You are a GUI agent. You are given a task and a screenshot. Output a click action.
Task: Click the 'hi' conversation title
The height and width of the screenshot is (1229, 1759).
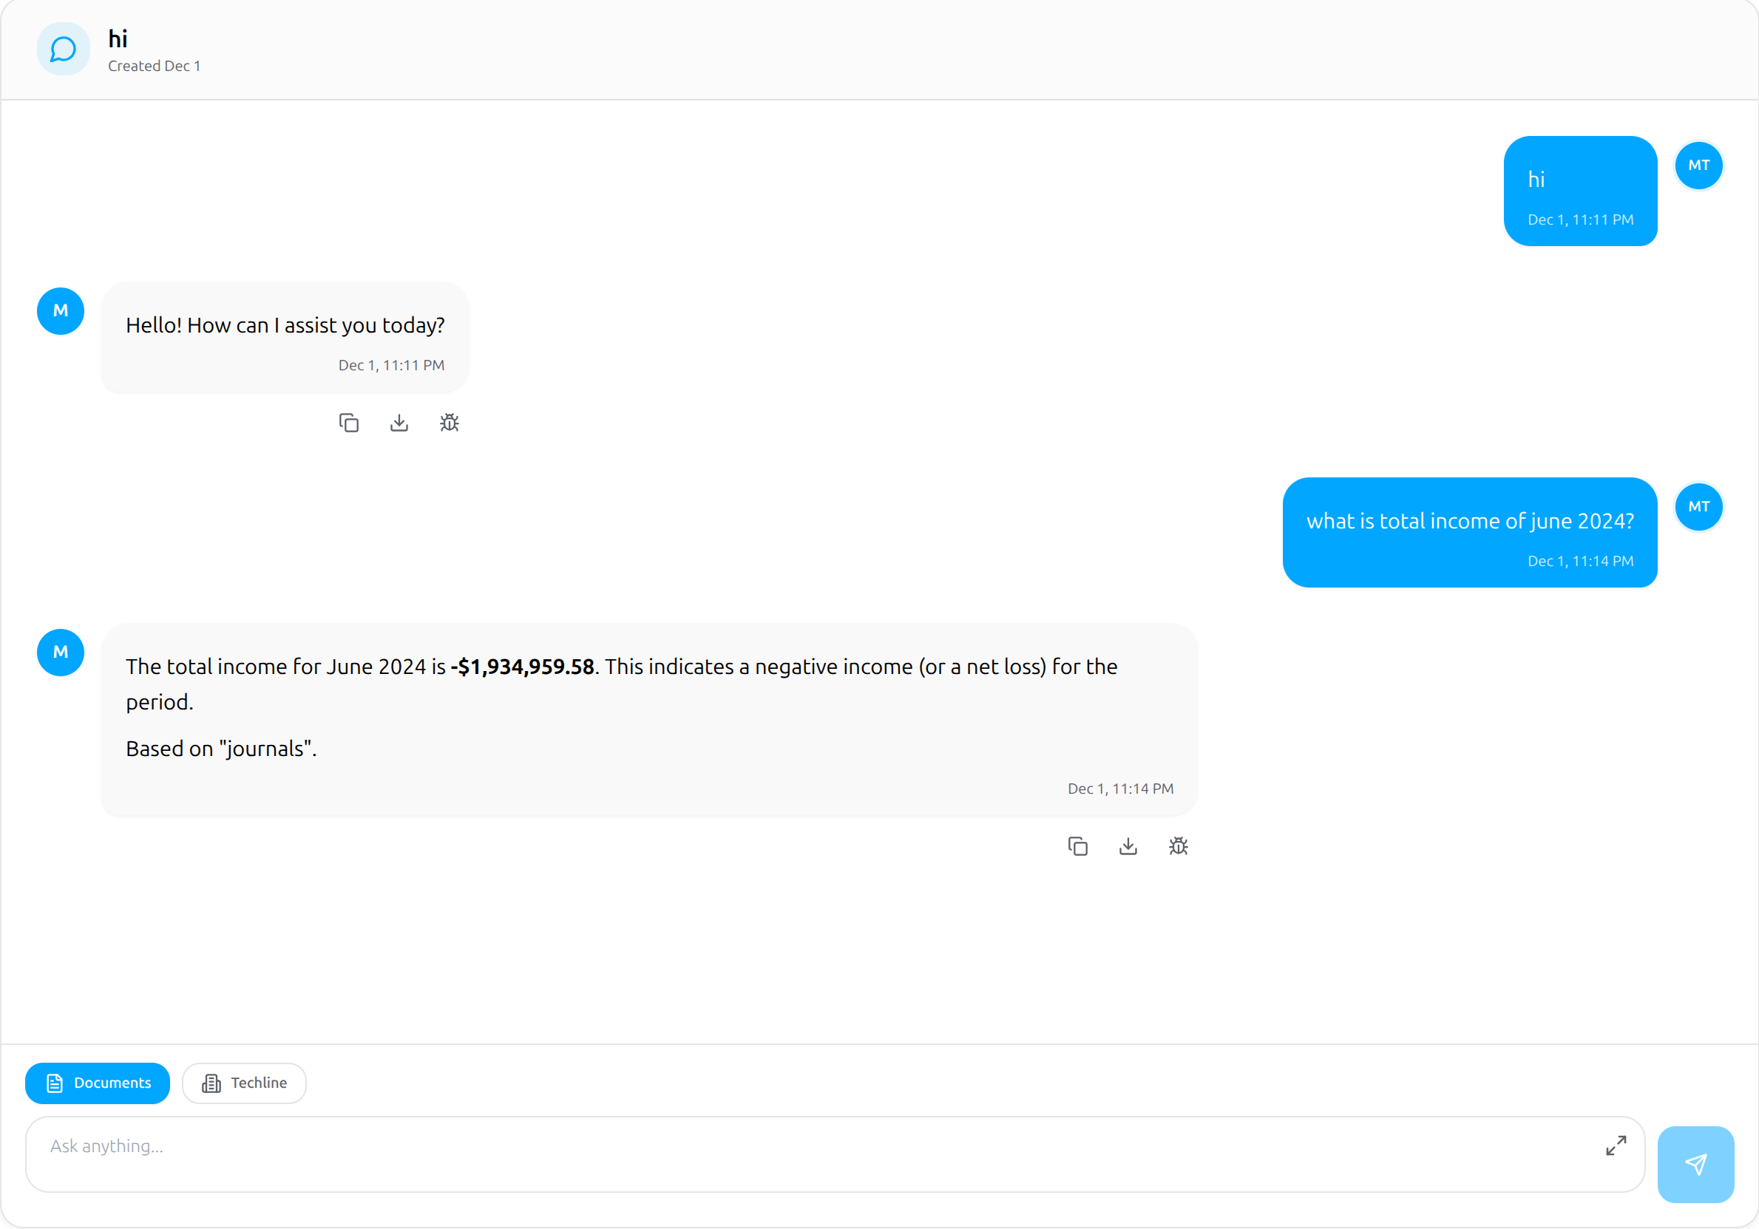pyautogui.click(x=118, y=39)
